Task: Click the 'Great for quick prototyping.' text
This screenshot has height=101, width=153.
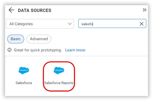Action: (38, 50)
